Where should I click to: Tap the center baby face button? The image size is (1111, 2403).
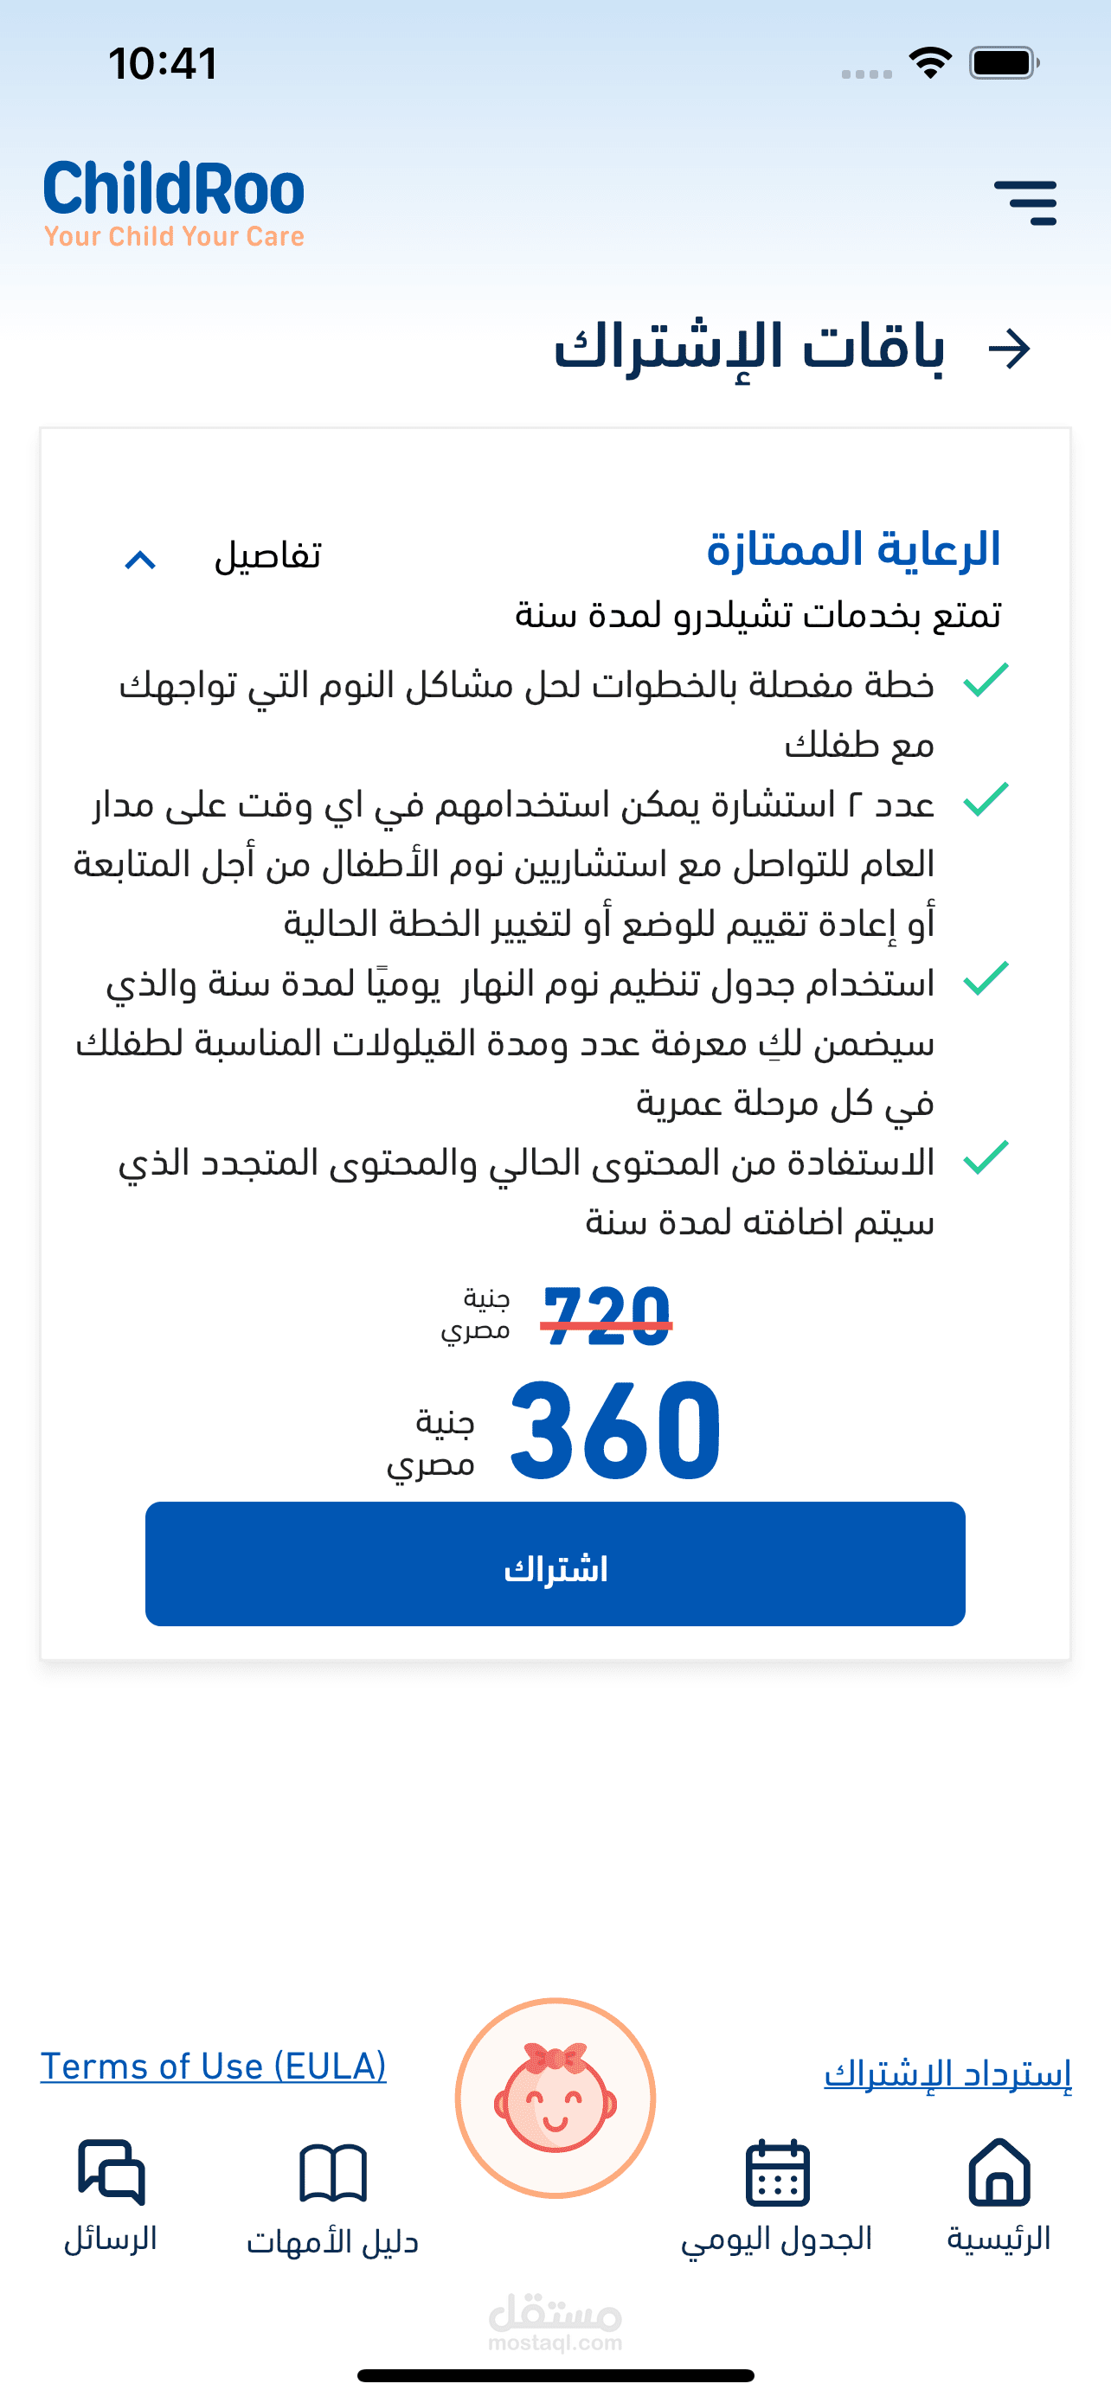555,2098
